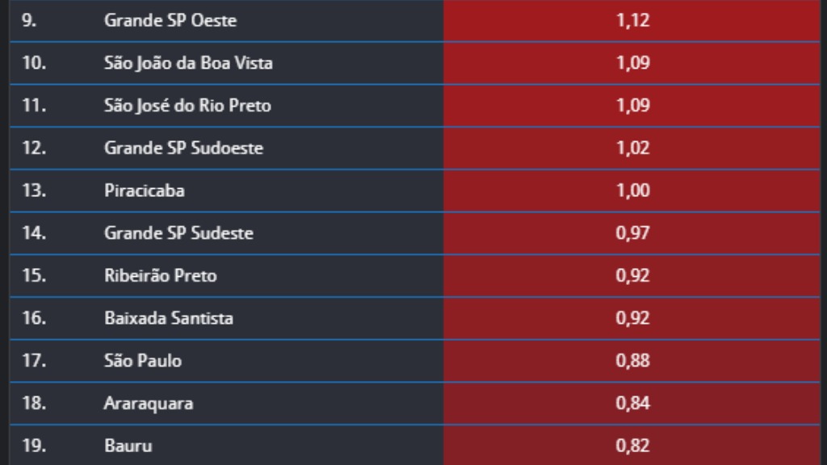Click the Baixada Santista row name
This screenshot has width=827, height=465.
click(x=169, y=318)
